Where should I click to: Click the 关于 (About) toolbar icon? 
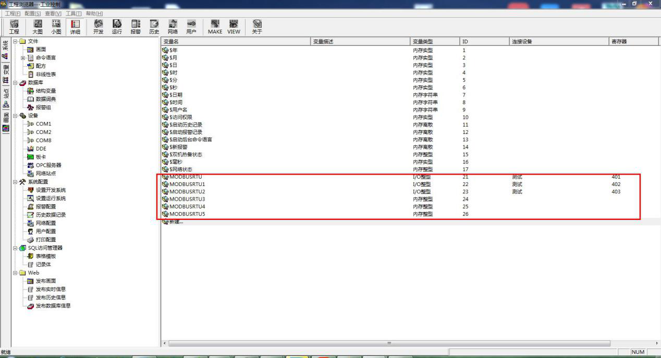click(x=257, y=27)
